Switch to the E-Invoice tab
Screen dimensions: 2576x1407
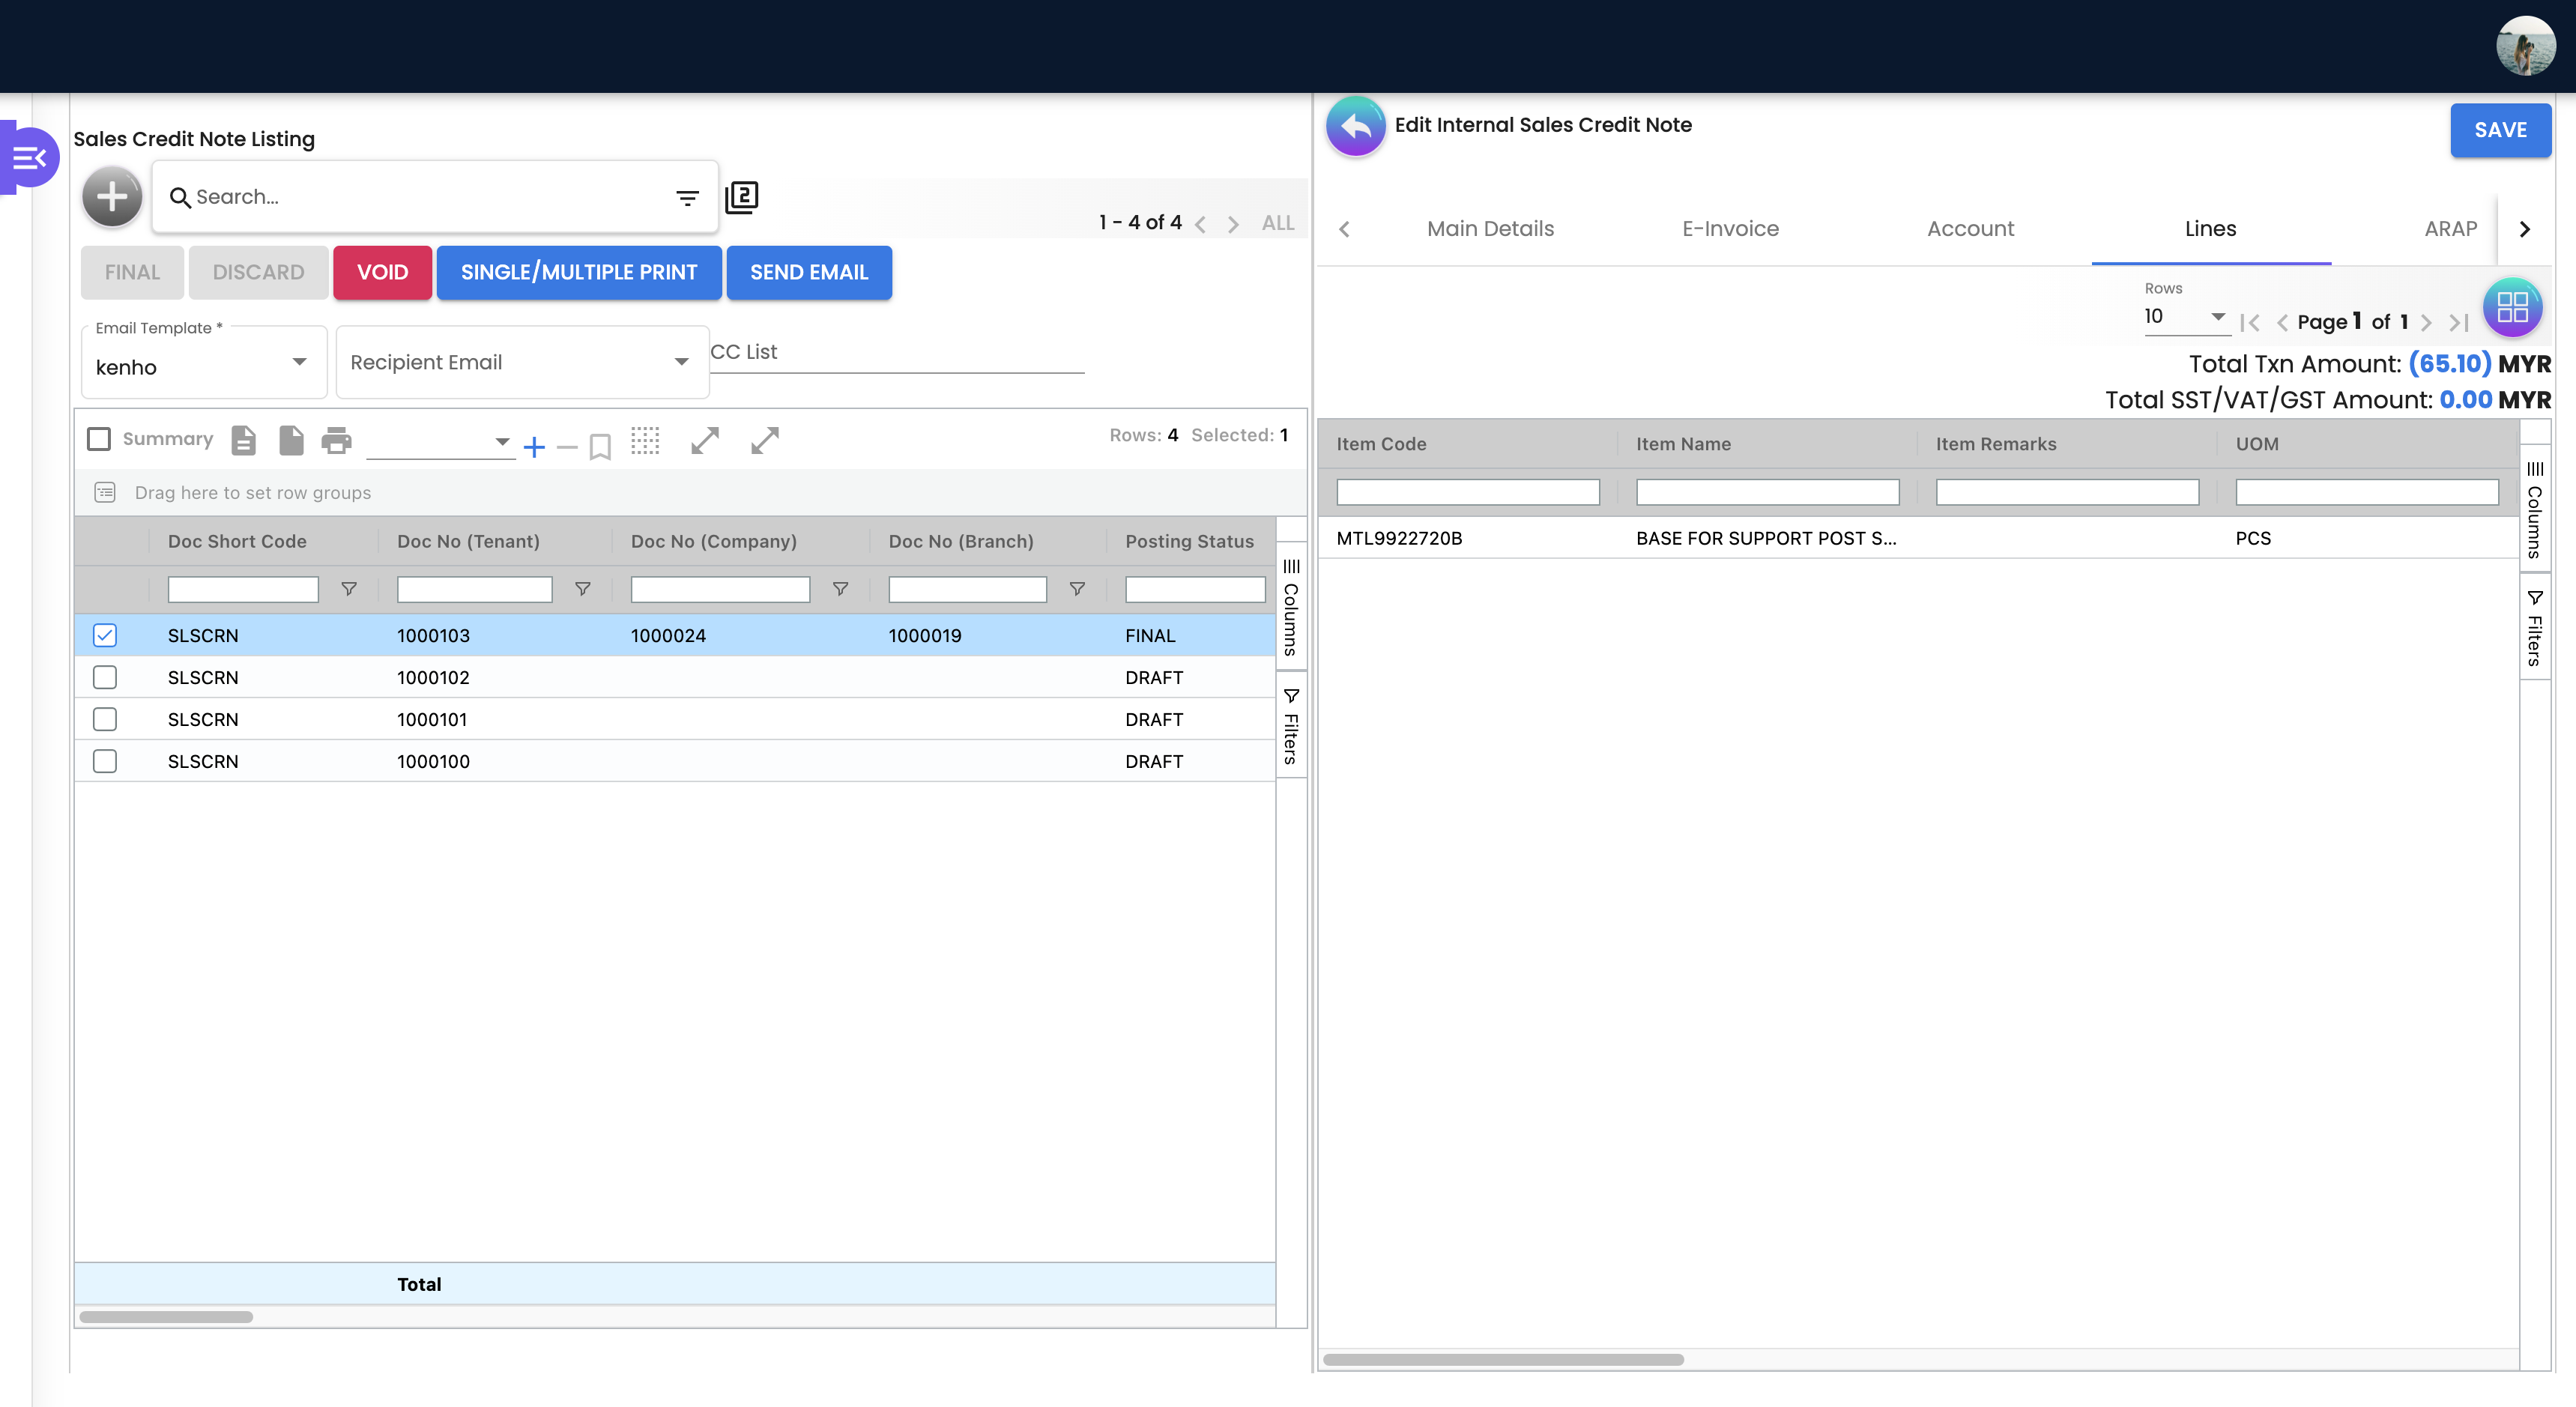pyautogui.click(x=1730, y=229)
